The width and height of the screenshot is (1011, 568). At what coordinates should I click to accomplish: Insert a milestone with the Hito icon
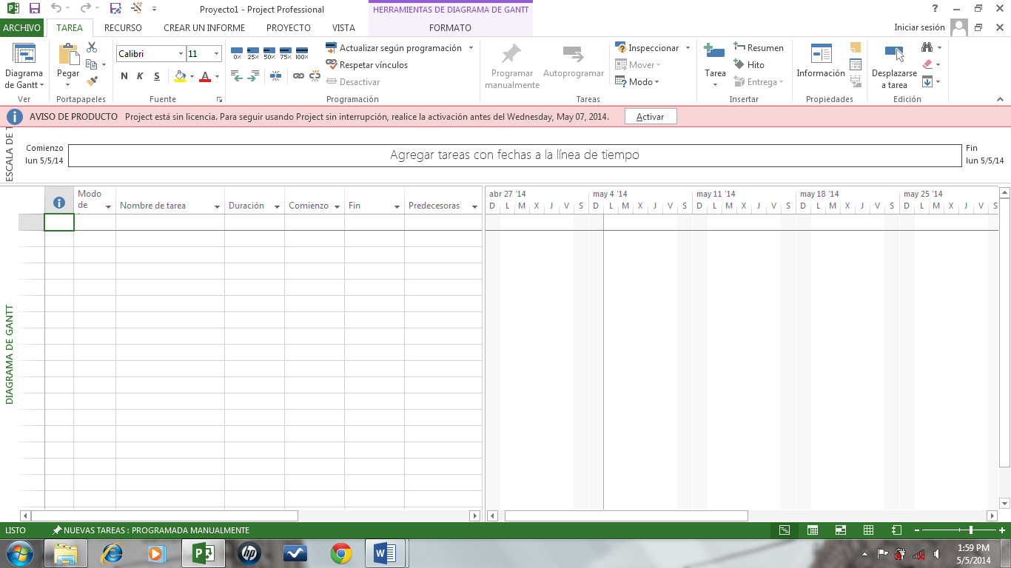click(x=748, y=65)
